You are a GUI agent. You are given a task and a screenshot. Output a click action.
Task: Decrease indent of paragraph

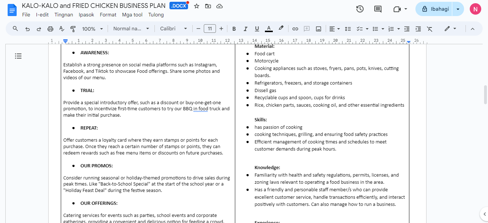pos(407,29)
